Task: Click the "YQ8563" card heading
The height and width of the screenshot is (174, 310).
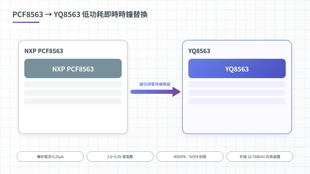Action: [199, 51]
